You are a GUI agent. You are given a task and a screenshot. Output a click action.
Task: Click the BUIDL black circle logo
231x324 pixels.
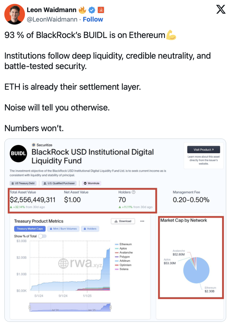coord(18,153)
